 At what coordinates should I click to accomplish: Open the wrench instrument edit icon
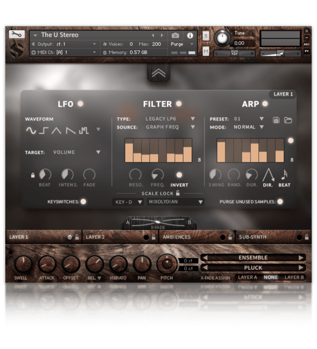click(16, 34)
